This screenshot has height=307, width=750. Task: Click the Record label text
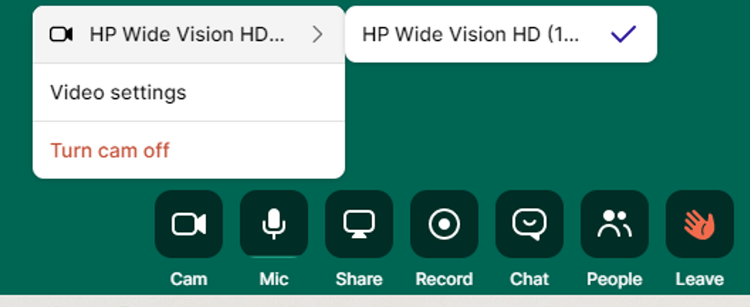point(445,279)
